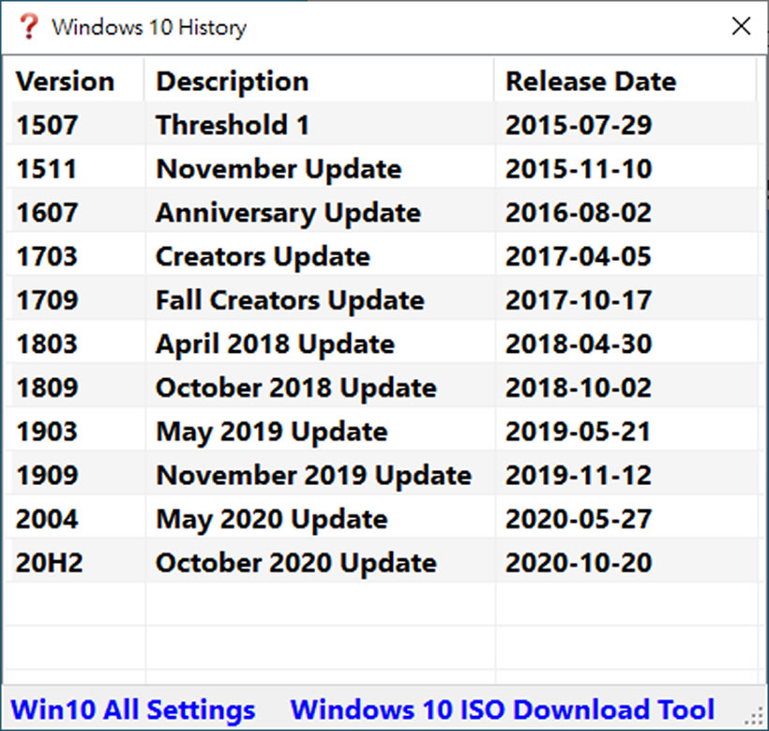Sort by the Description column header
Screen dimensions: 769x731
pos(232,81)
